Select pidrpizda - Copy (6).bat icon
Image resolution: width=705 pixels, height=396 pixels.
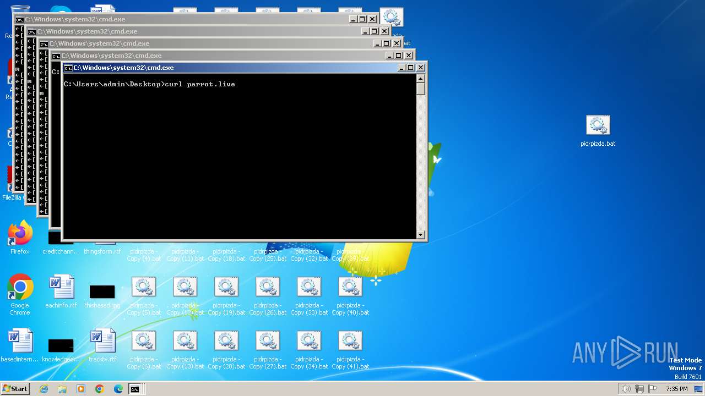[x=144, y=350]
